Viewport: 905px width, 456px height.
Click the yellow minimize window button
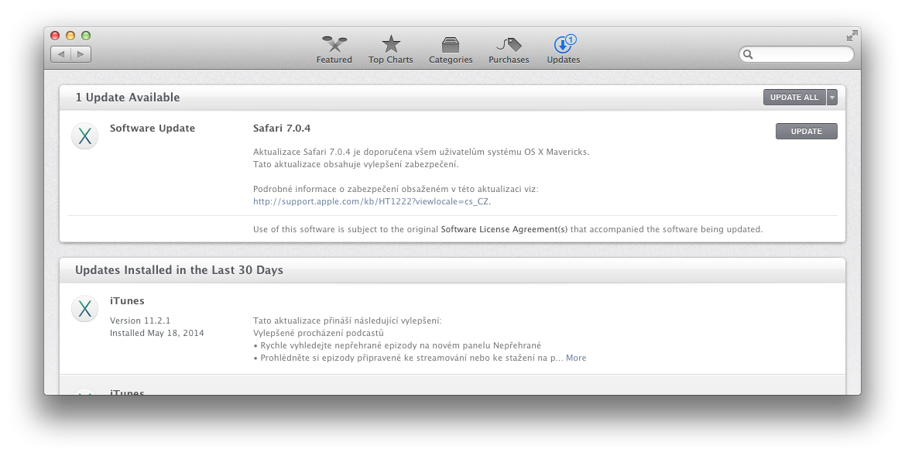(x=70, y=36)
